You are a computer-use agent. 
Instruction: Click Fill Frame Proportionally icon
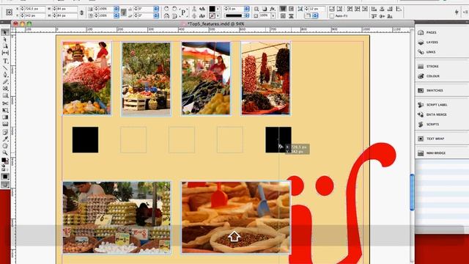click(x=332, y=9)
